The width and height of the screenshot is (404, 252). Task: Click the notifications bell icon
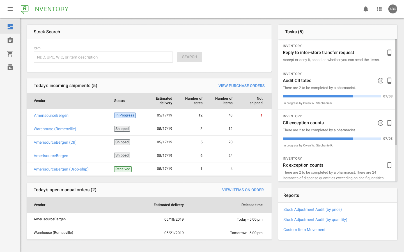(x=366, y=9)
